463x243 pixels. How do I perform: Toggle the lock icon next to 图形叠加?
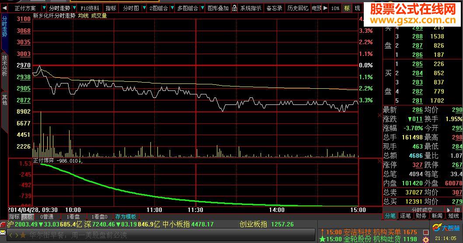[x=234, y=8]
